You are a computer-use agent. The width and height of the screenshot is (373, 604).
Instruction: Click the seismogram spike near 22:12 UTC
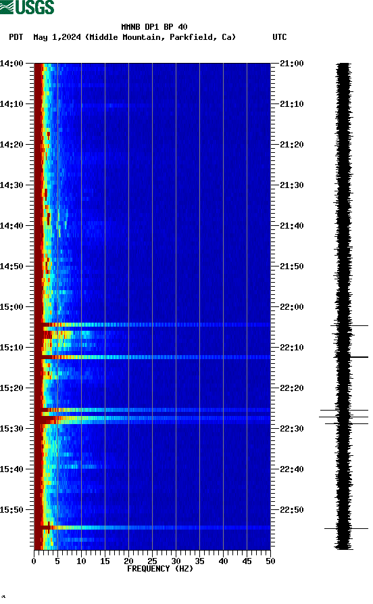351,357
